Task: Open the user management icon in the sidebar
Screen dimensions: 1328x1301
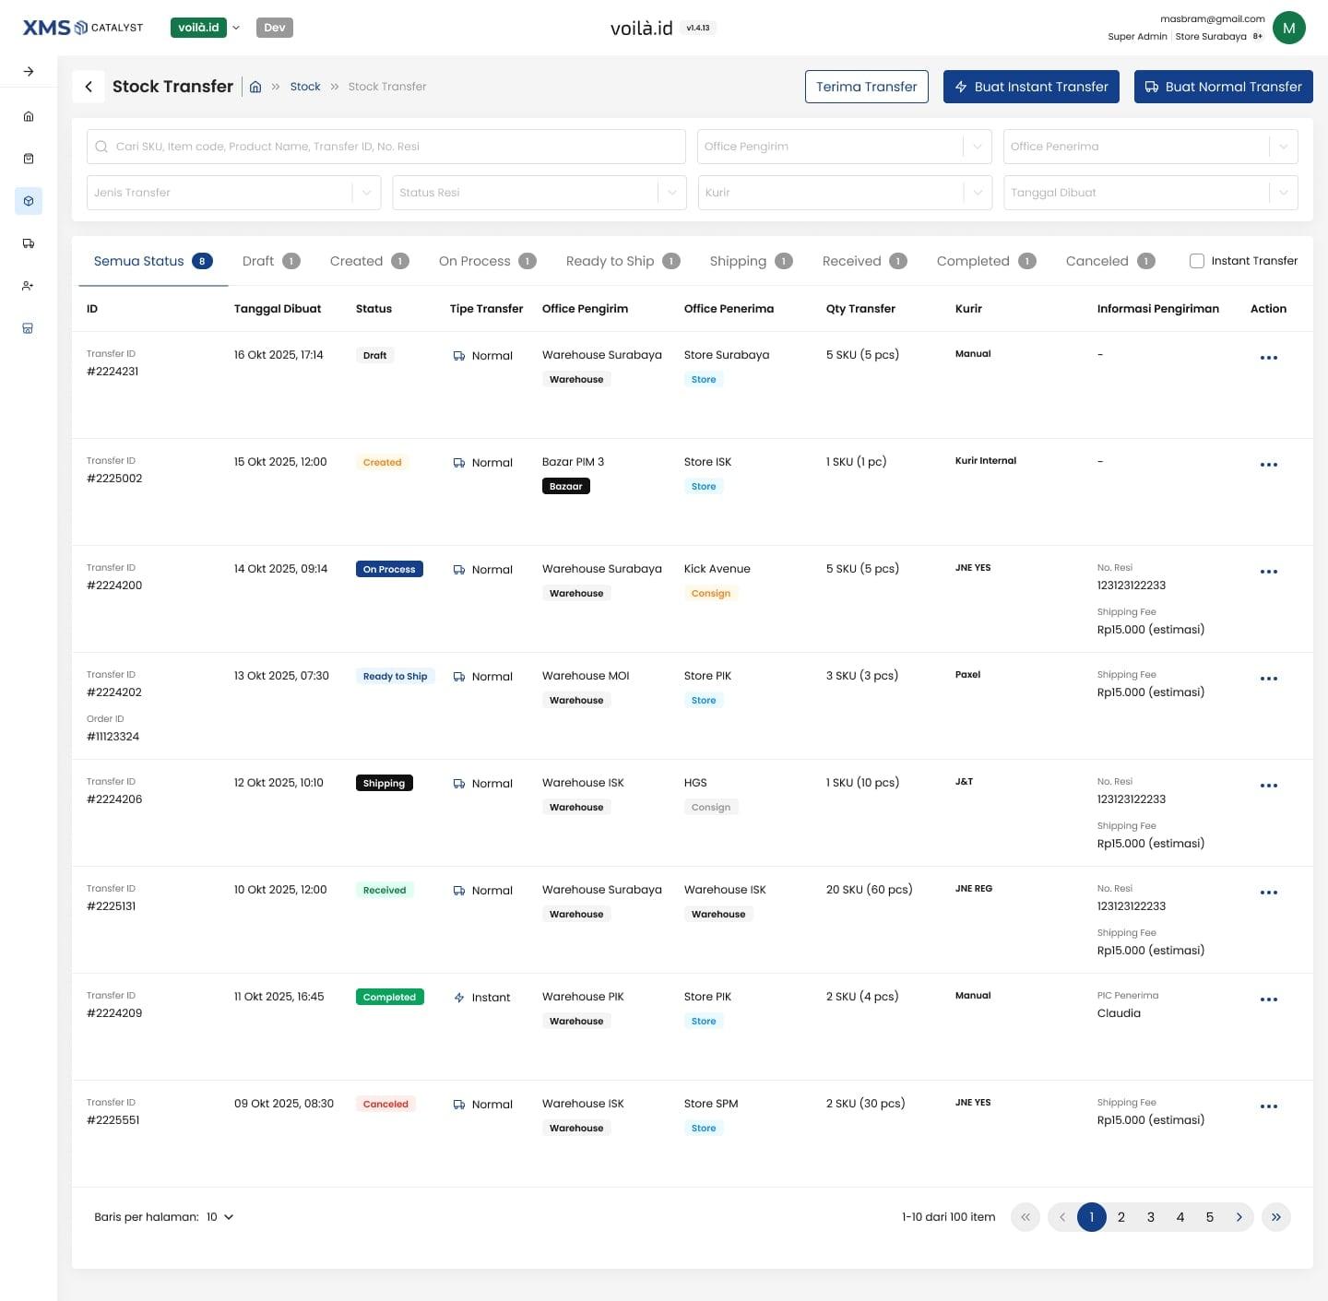Action: (29, 286)
